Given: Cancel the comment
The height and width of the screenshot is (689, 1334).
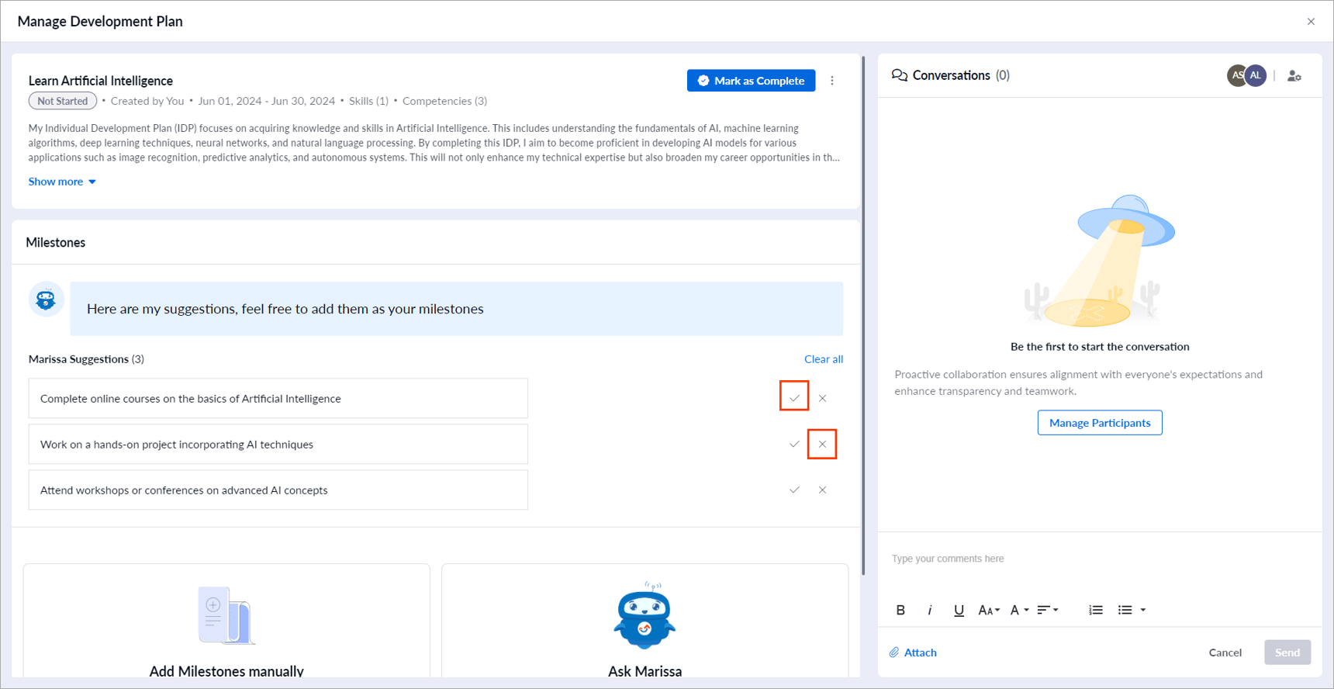Looking at the screenshot, I should [1225, 653].
